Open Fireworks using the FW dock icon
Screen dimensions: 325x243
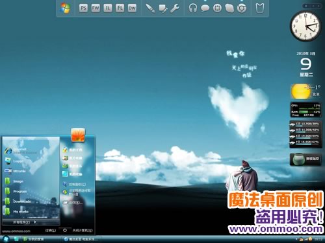point(96,8)
